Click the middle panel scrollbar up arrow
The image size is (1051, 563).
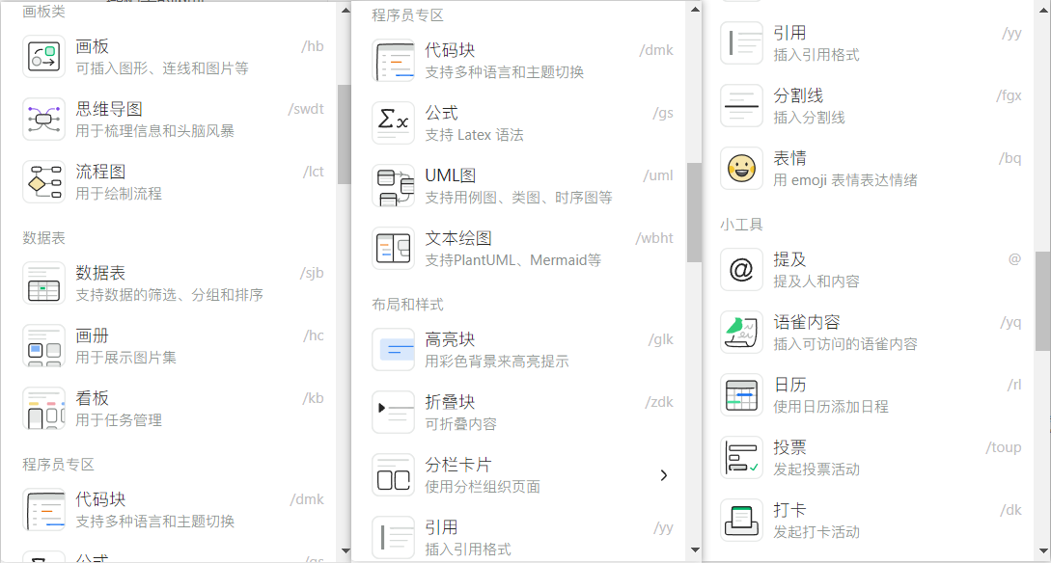695,10
